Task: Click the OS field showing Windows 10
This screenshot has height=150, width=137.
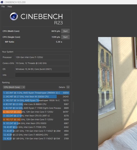Action: point(42,69)
